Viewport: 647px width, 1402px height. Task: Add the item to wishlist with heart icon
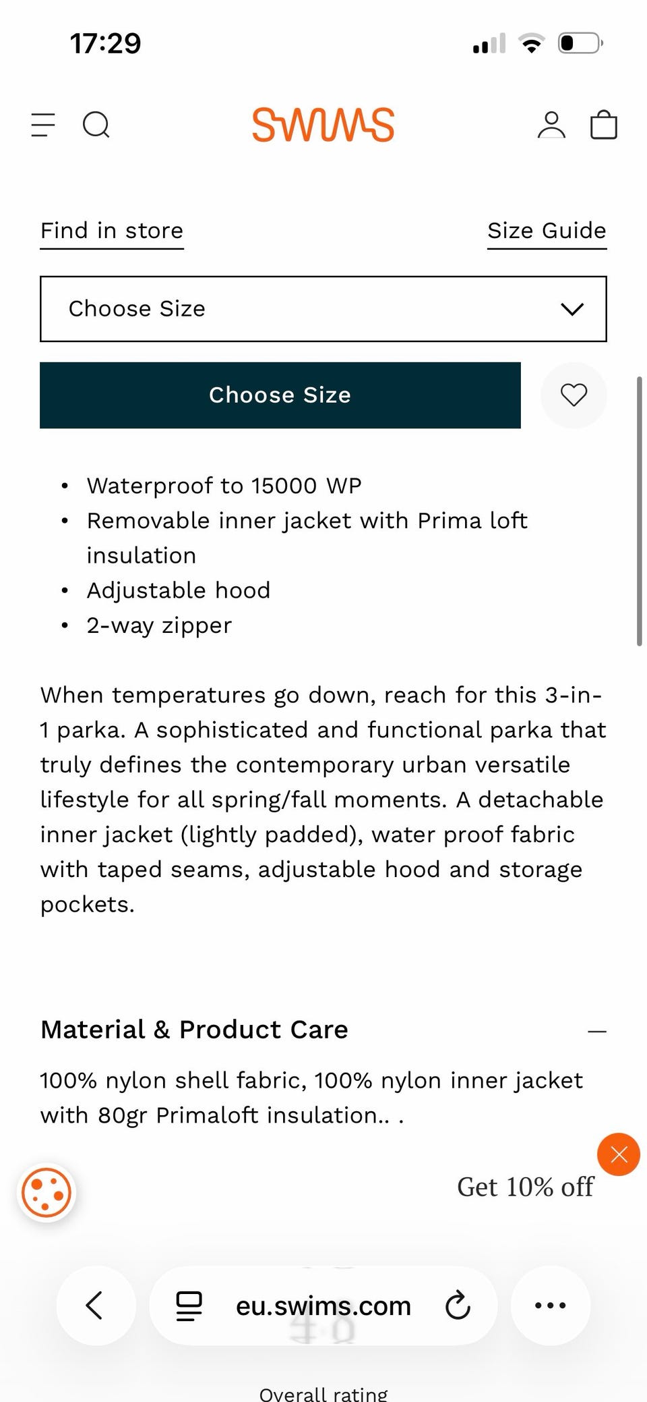[574, 395]
